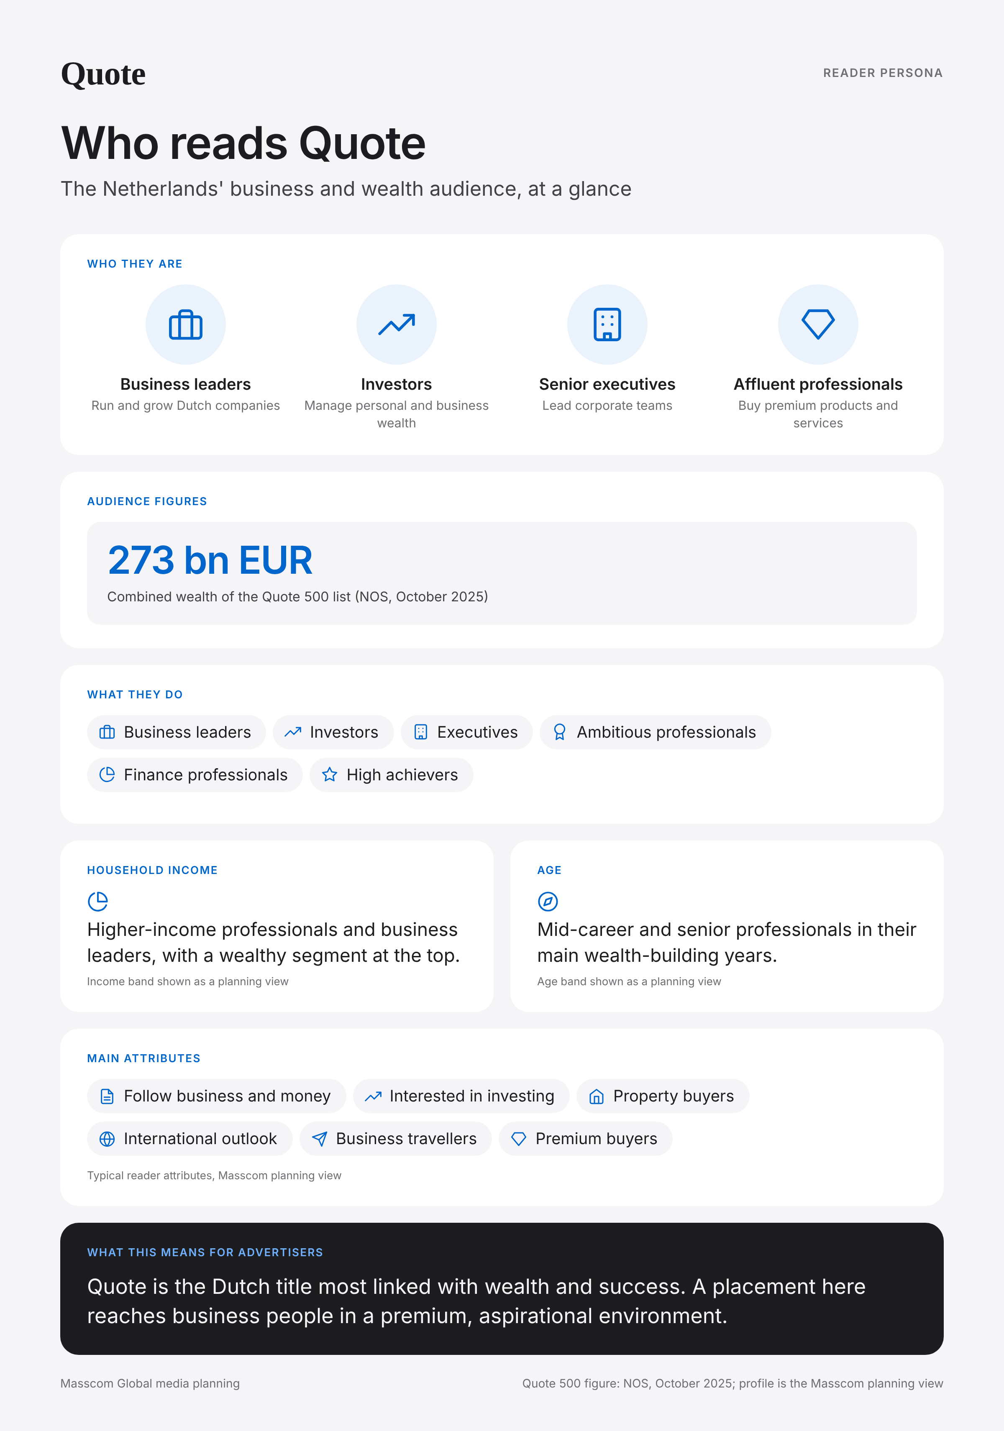Click document icon in Follow business and money chip
Image resolution: width=1004 pixels, height=1431 pixels.
click(x=107, y=1096)
